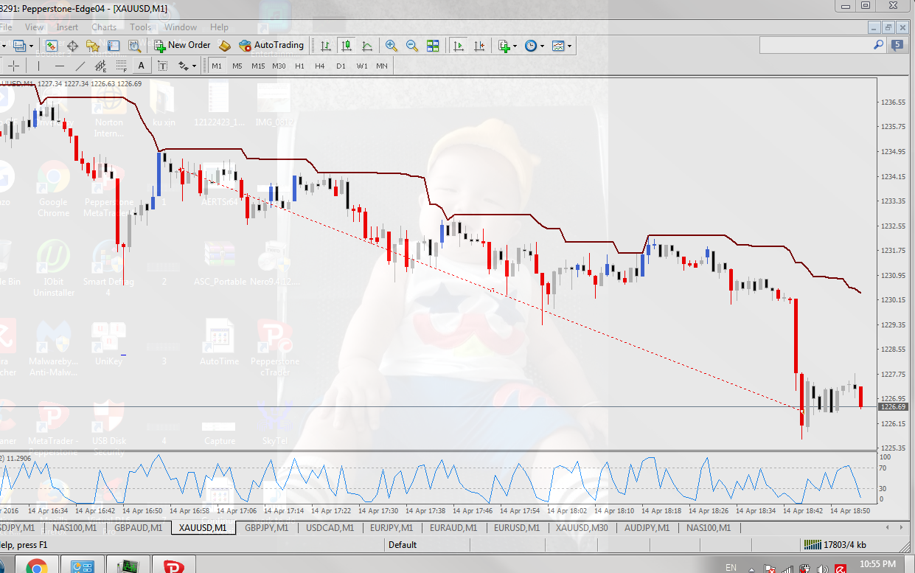Open the Profiles toolbar icon
The height and width of the screenshot is (573, 915).
click(x=18, y=46)
